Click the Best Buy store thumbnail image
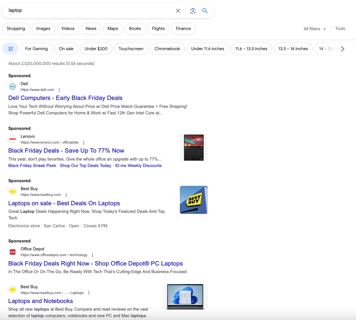This screenshot has height=320, width=356. [193, 200]
